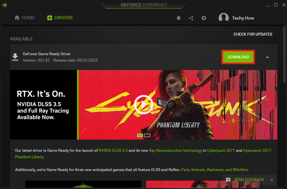
Task: Click the feedback speech bubble icon
Action: [228, 180]
